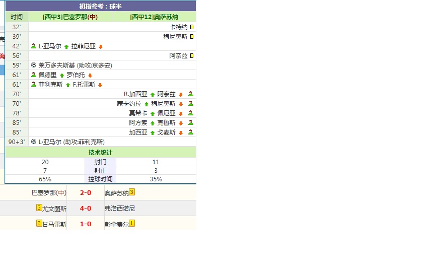Viewport: 435px width, 272px height.
Task: Click the 90+3' time cell
Action: click(x=17, y=142)
